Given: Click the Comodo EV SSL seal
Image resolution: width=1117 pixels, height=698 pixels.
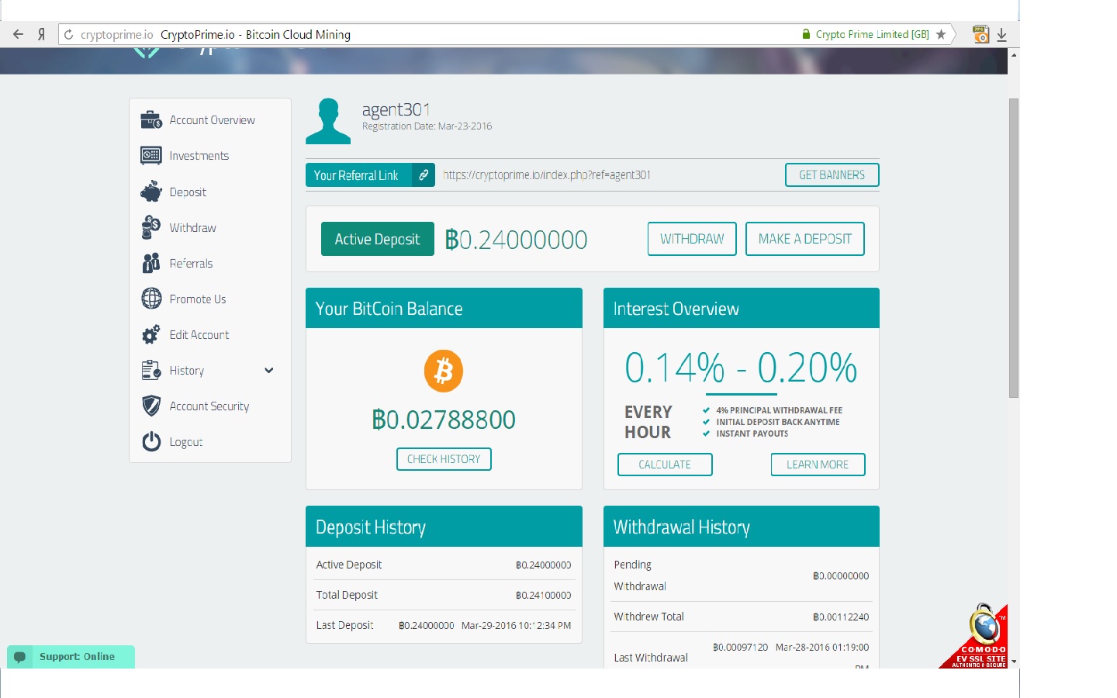Looking at the screenshot, I should click(977, 637).
